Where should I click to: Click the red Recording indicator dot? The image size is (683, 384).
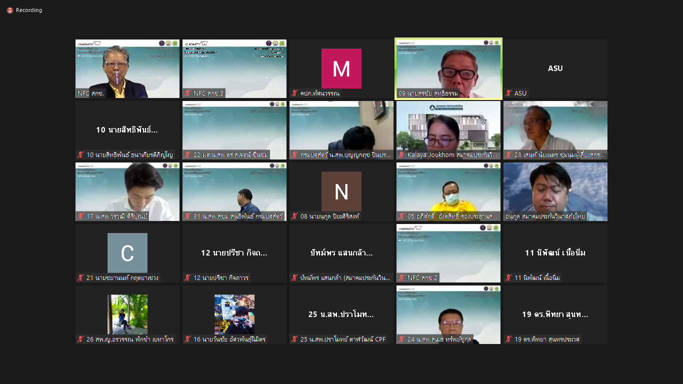coord(10,10)
